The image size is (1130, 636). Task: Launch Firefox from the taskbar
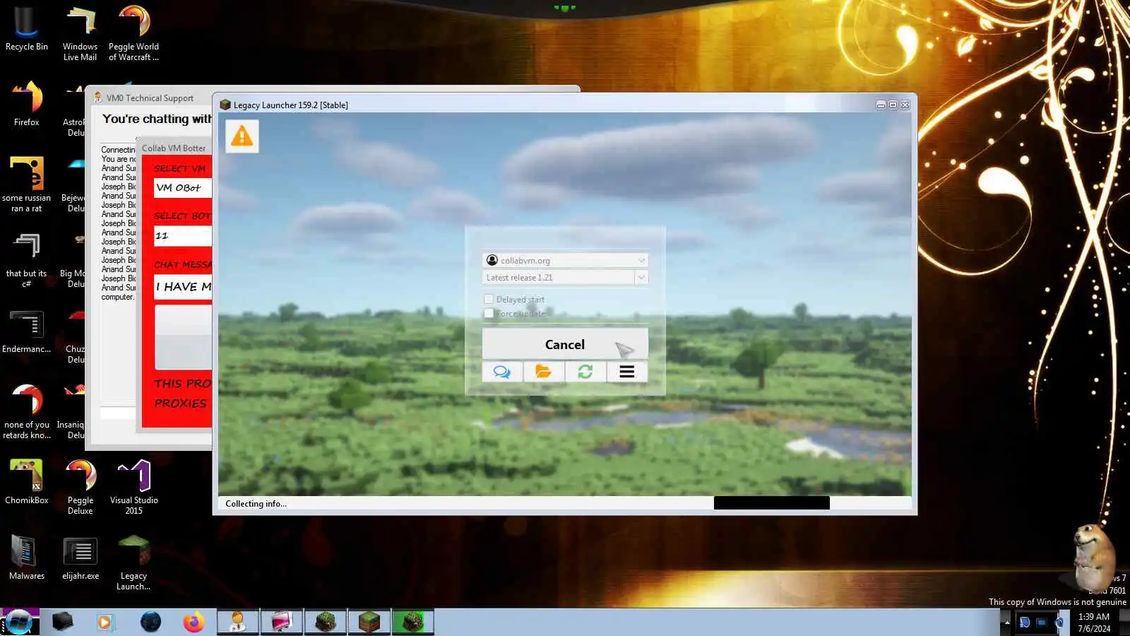click(x=194, y=622)
